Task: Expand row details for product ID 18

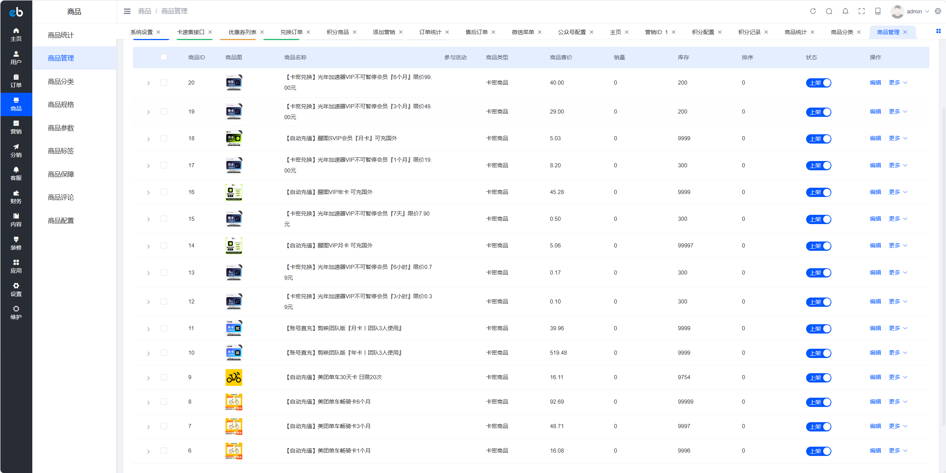Action: [148, 139]
